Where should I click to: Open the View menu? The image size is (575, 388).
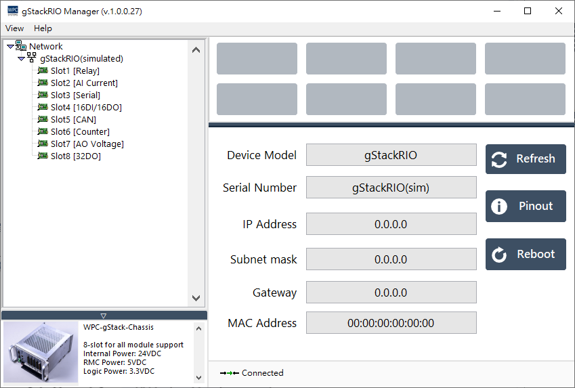coord(14,28)
